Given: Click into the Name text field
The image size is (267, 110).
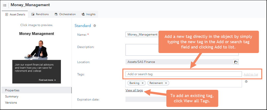Looking at the screenshot, I should 142,34.
